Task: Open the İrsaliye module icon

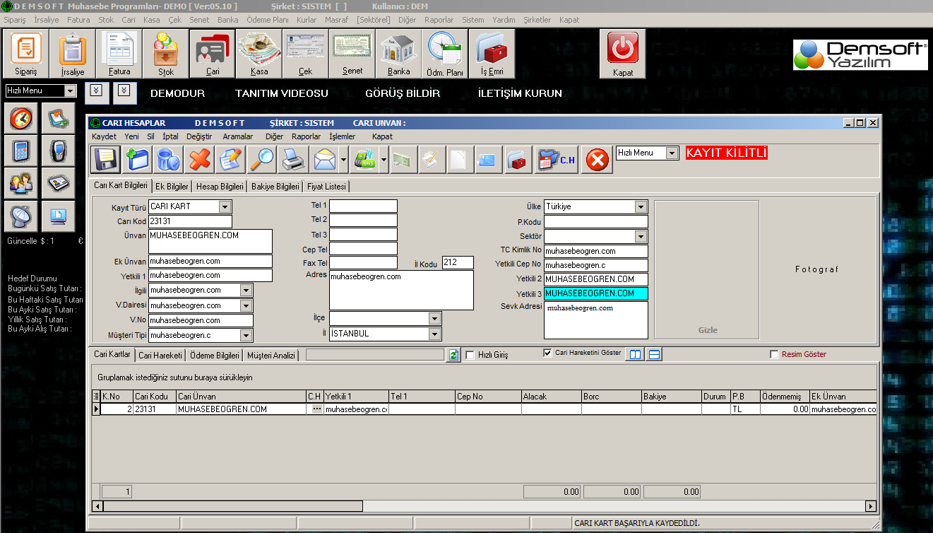Action: [x=73, y=54]
